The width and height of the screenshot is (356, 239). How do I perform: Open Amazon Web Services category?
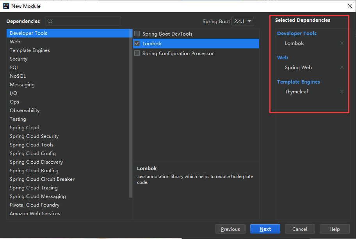[68, 214]
